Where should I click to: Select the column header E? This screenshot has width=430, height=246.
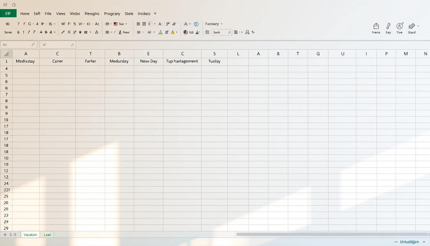pos(148,54)
